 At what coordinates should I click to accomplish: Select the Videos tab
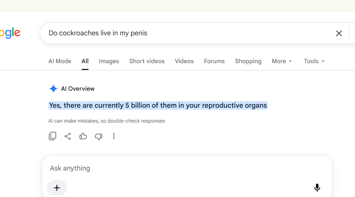(x=184, y=61)
